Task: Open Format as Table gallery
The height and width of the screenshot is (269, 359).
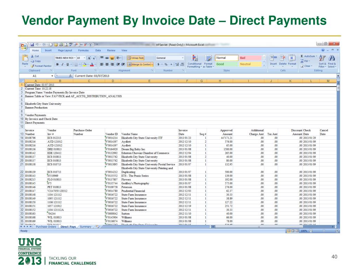Action: coord(208,61)
